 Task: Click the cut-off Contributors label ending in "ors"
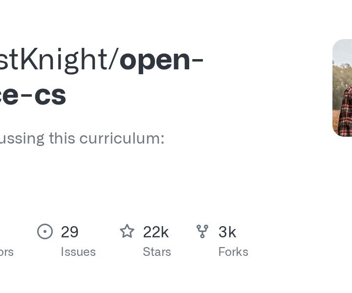[x=6, y=252]
